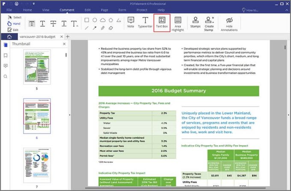Switch to the Protect ribbon tab
This screenshot has height=191, width=291.
[x=142, y=10]
